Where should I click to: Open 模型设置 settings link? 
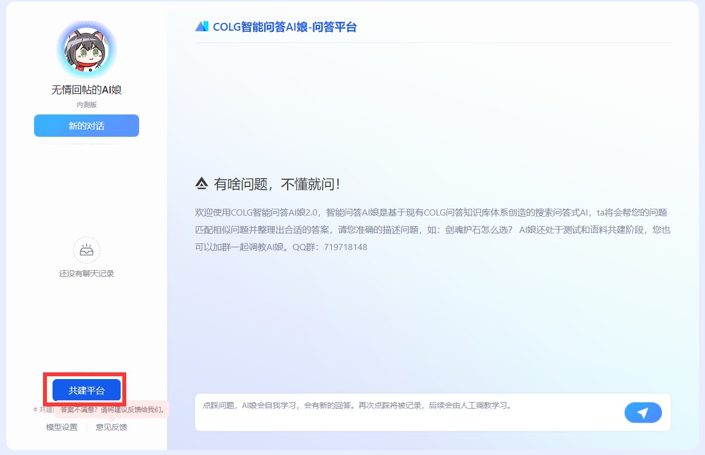coord(62,427)
